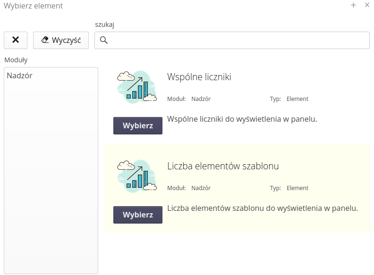The width and height of the screenshot is (374, 275).
Task: Click the Liczba elementów szablonu chart icon
Action: [x=136, y=176]
